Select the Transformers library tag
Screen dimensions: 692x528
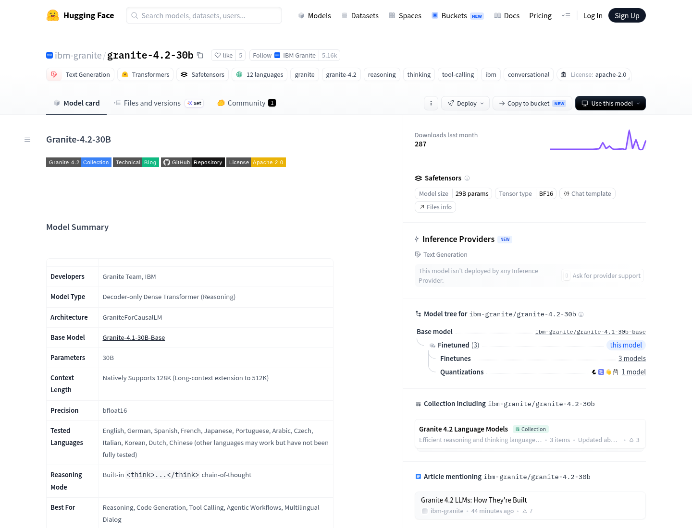146,74
